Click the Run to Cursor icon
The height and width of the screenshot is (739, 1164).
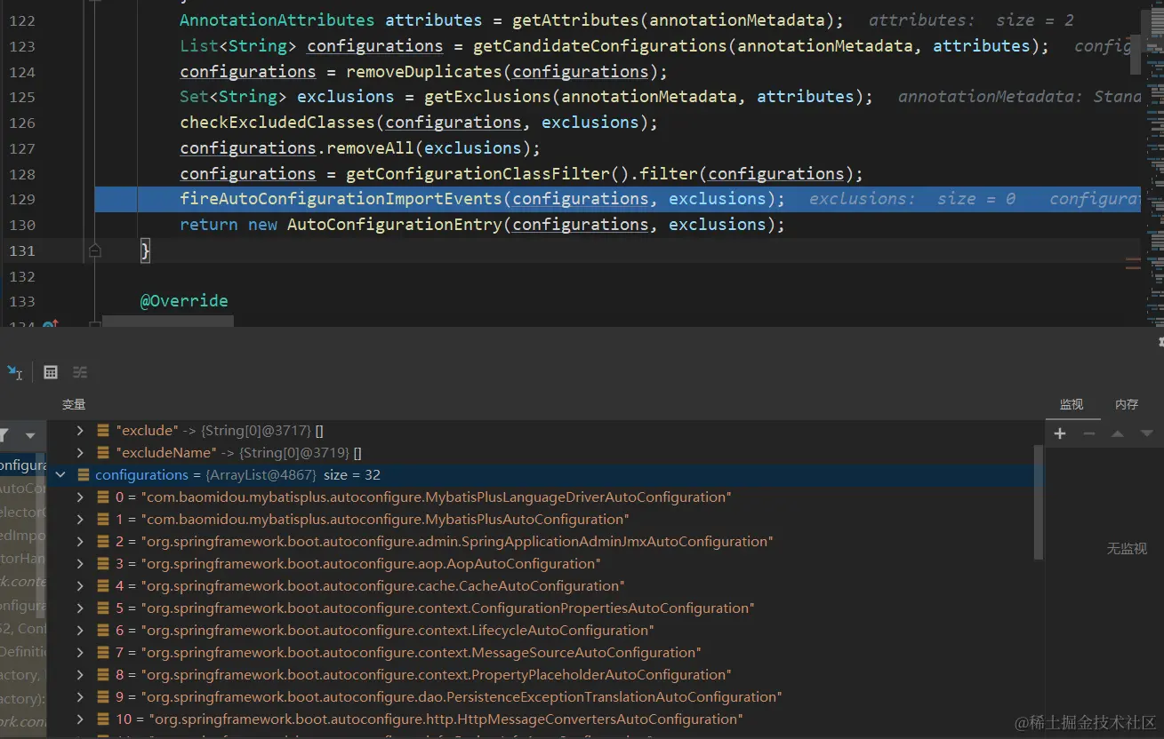click(x=15, y=372)
